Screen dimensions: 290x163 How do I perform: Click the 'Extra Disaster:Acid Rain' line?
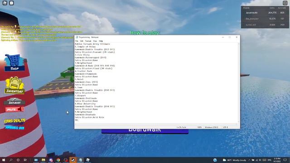tap(89, 117)
